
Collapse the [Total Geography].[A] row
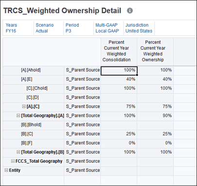coord(18,116)
